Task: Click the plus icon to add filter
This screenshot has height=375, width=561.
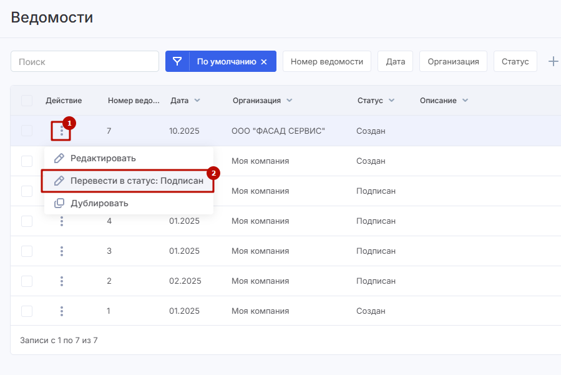Action: coord(553,61)
